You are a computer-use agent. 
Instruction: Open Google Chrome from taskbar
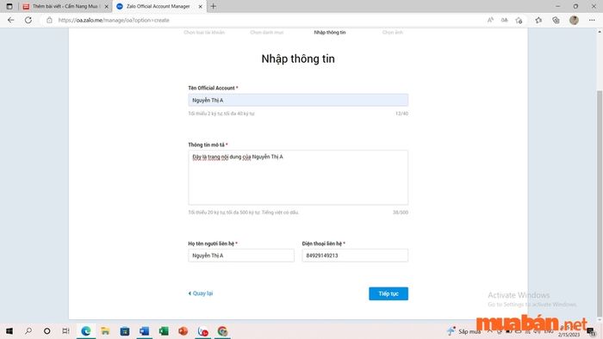tap(222, 331)
